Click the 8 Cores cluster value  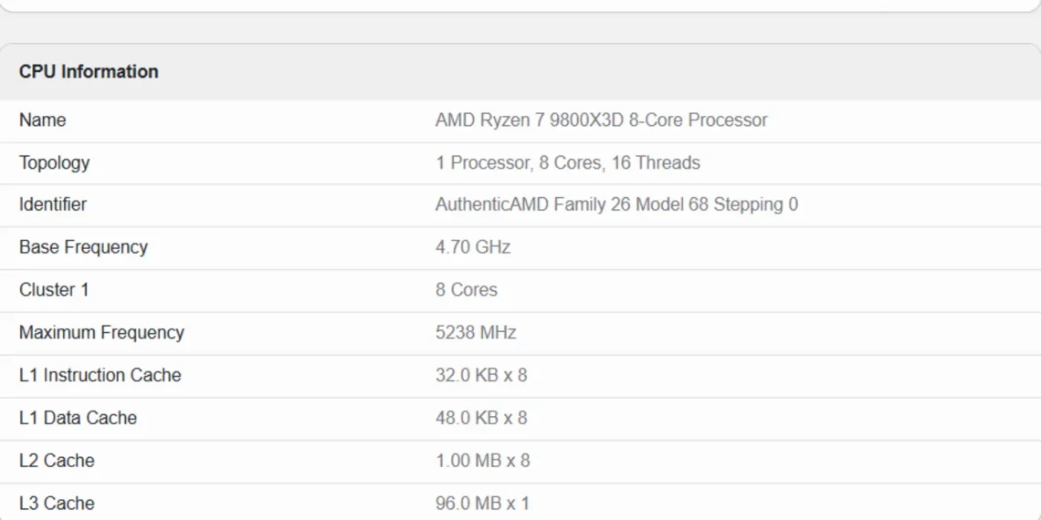click(x=466, y=290)
